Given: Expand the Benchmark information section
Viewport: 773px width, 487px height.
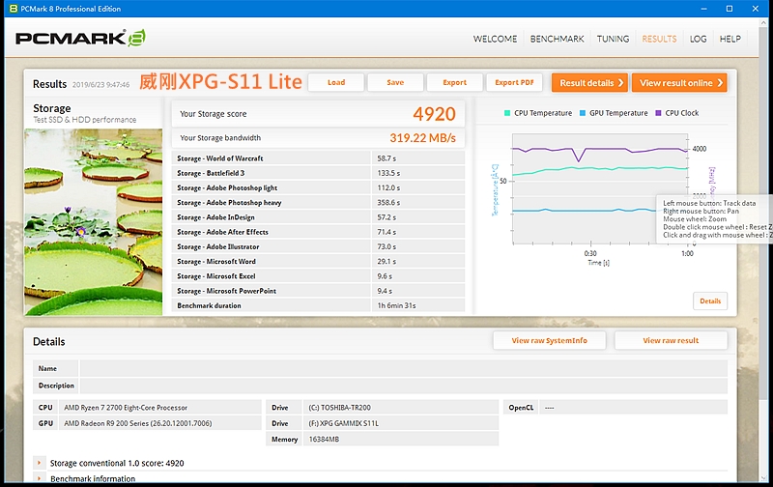Looking at the screenshot, I should 39,478.
